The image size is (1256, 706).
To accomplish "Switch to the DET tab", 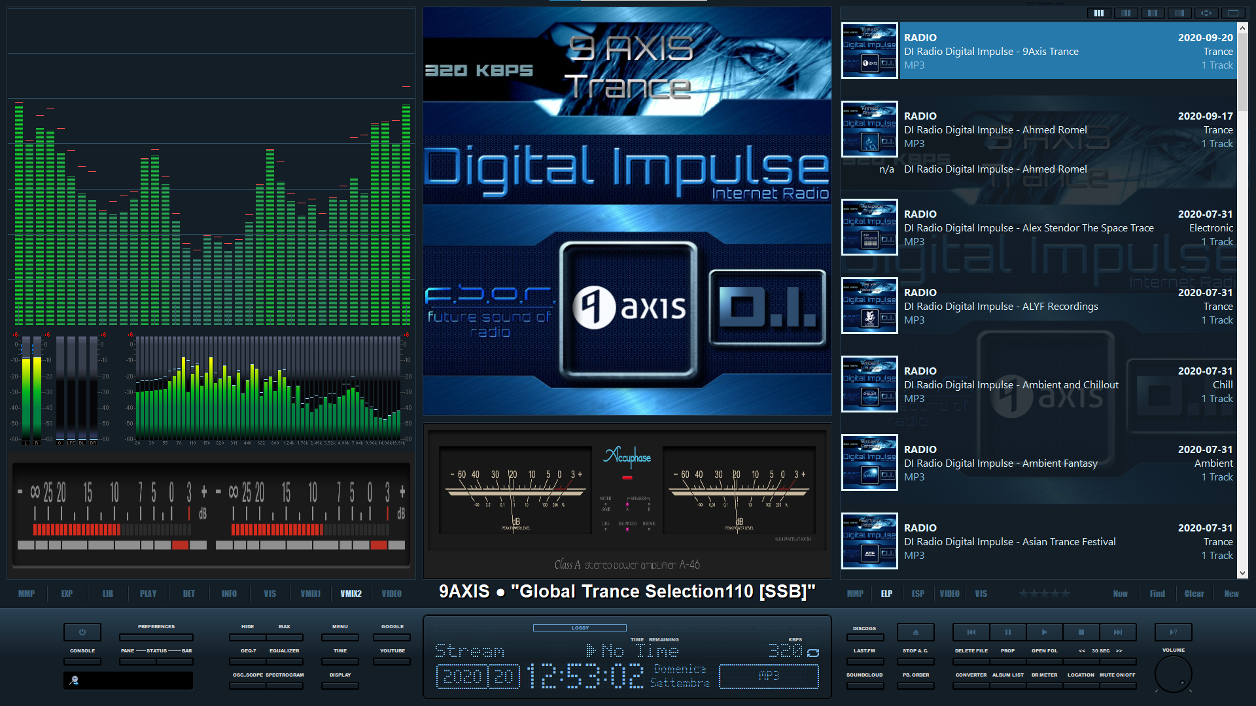I will coord(188,594).
